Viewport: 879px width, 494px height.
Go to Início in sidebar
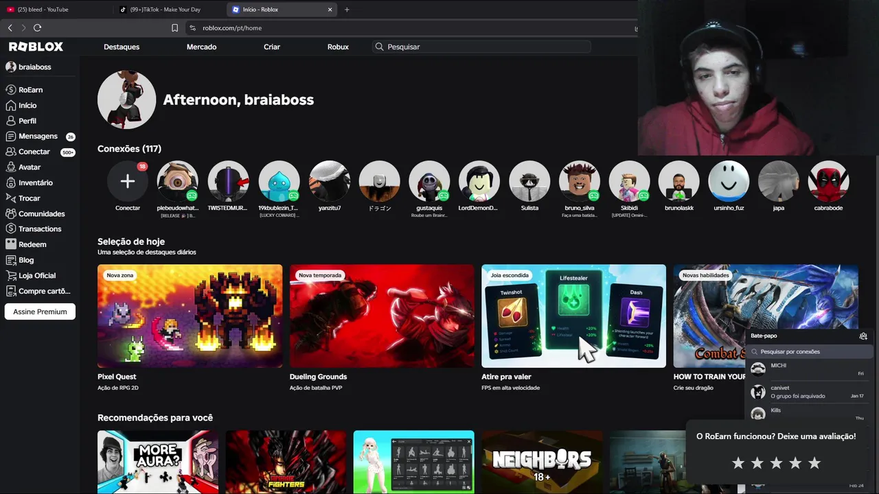(21, 106)
